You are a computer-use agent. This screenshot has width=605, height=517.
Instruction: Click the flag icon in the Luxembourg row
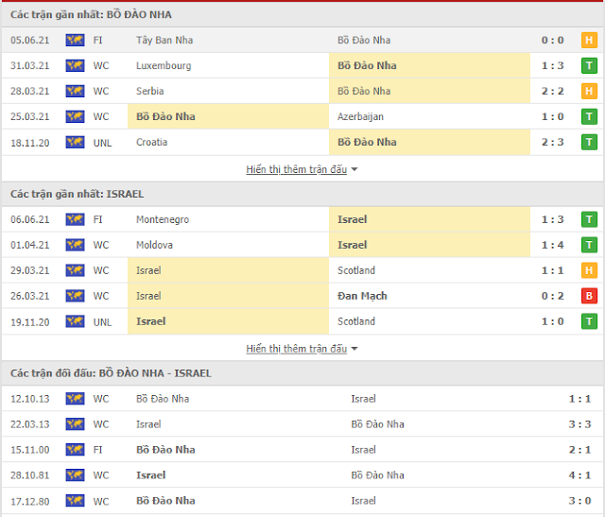[75, 66]
